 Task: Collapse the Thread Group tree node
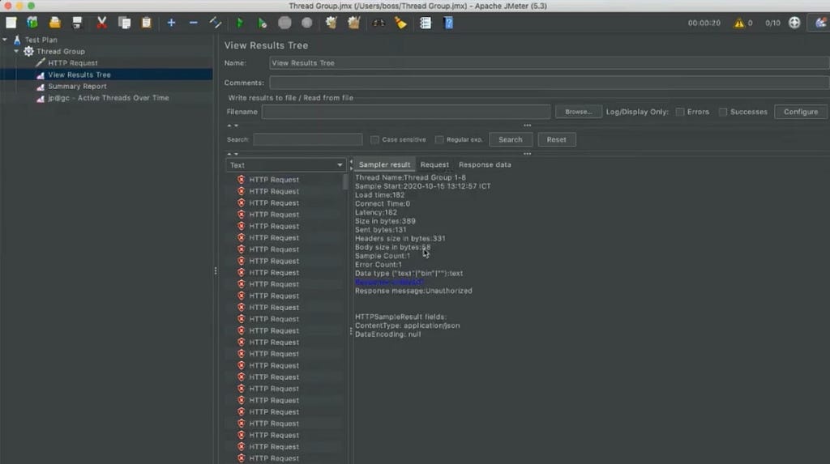click(x=16, y=51)
